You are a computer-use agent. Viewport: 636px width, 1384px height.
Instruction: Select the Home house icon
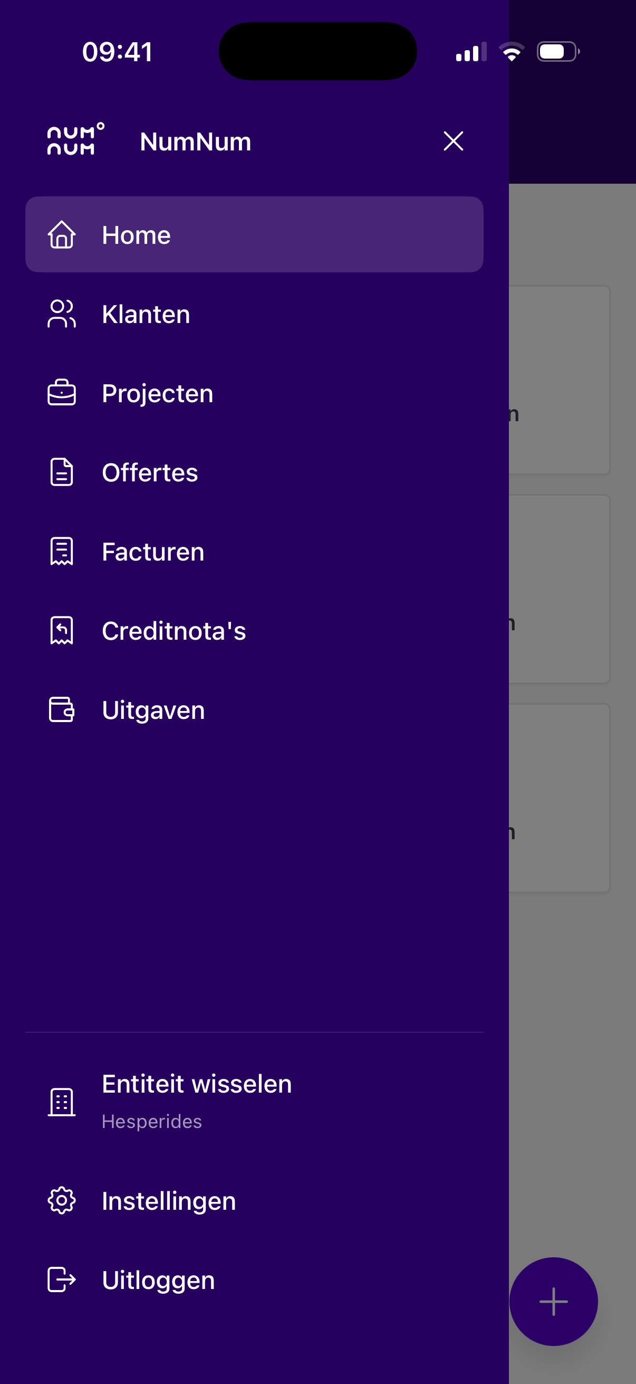click(62, 235)
